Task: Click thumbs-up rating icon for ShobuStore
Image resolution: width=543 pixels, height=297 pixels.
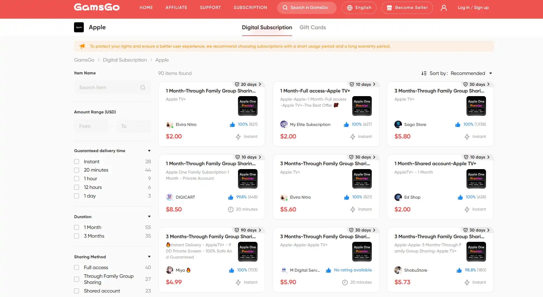Action: [459, 270]
